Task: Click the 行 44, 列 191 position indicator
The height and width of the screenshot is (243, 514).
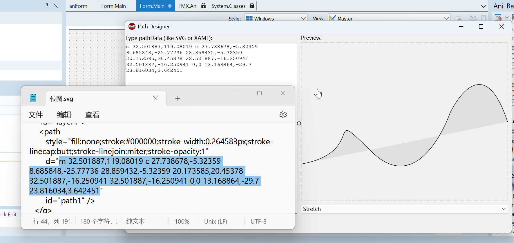Action: pyautogui.click(x=52, y=221)
